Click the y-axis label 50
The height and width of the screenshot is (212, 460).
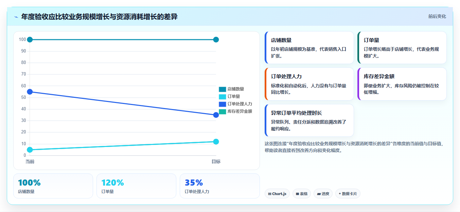pos(23,98)
